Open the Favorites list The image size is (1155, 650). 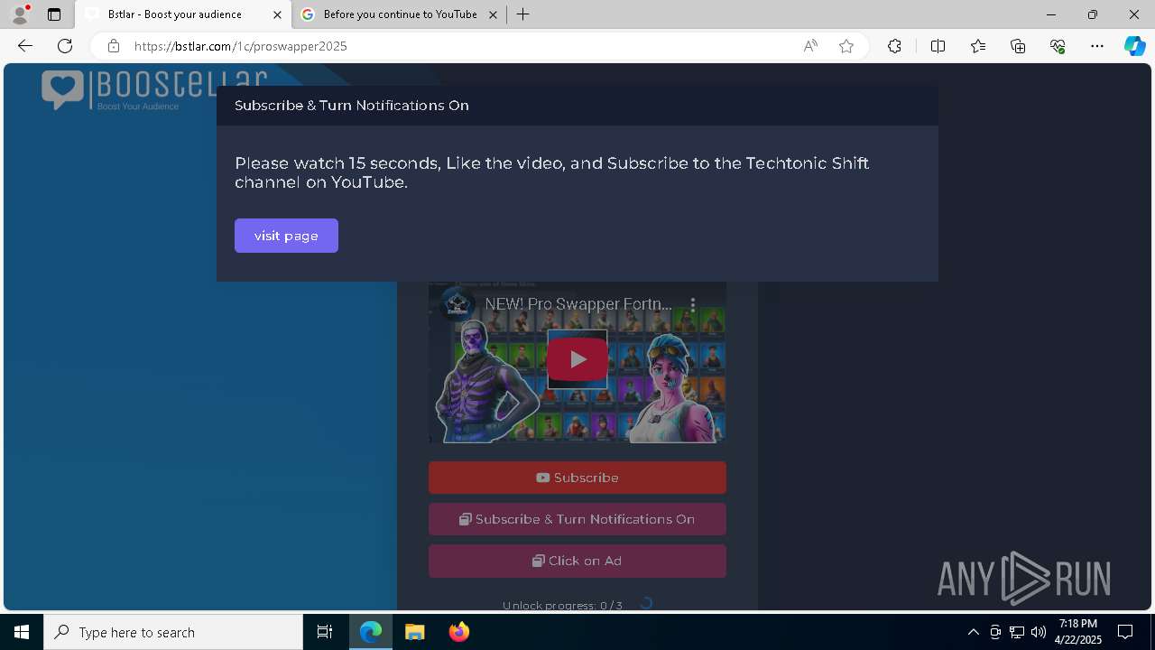click(x=978, y=46)
